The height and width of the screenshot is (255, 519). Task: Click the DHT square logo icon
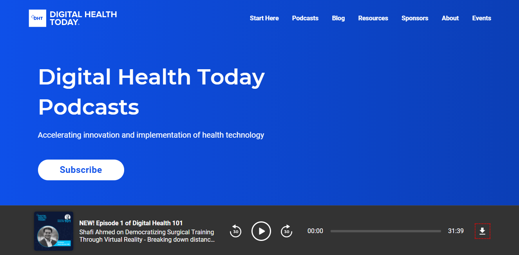point(38,18)
